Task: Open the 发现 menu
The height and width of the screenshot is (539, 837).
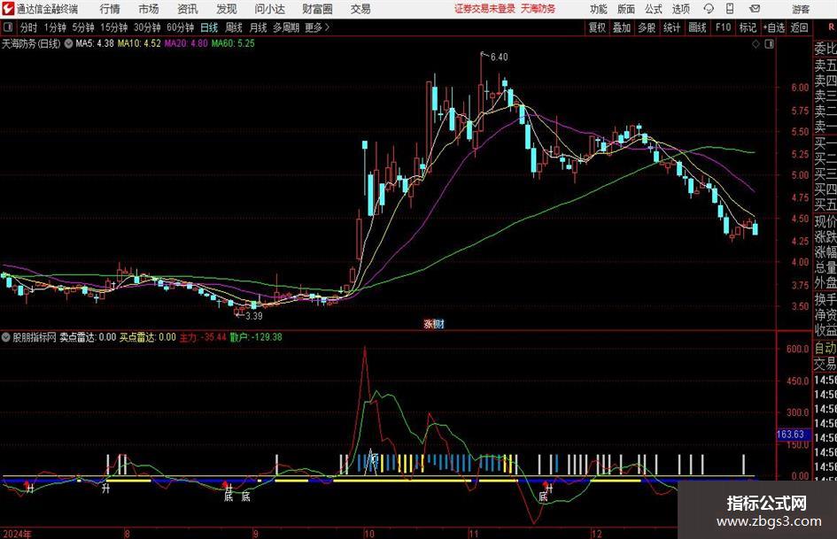Action: pos(227,9)
